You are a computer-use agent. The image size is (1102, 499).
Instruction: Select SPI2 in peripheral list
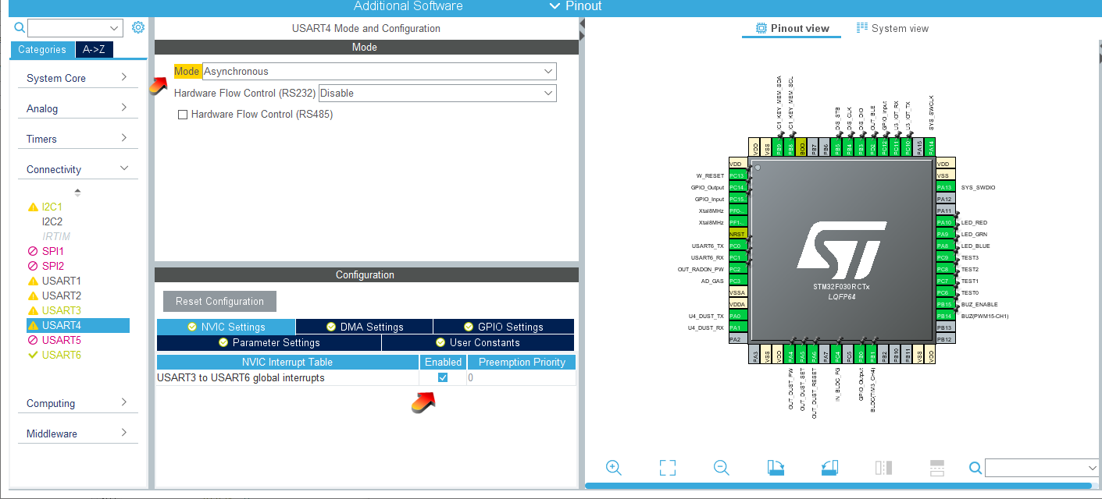coord(52,266)
